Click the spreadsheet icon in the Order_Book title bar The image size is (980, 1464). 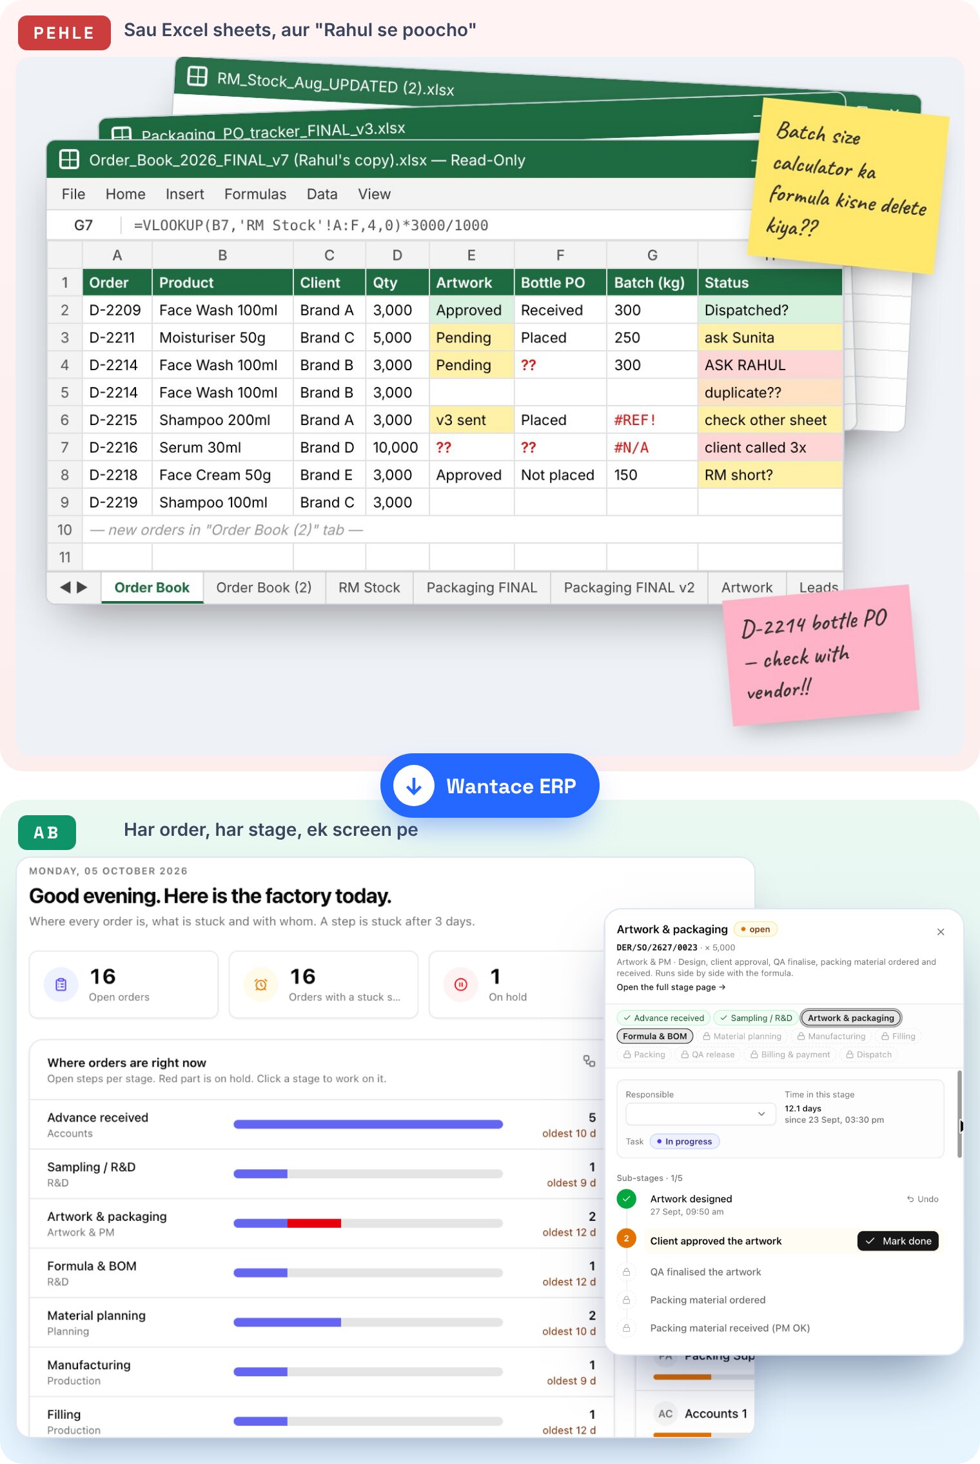(x=69, y=159)
